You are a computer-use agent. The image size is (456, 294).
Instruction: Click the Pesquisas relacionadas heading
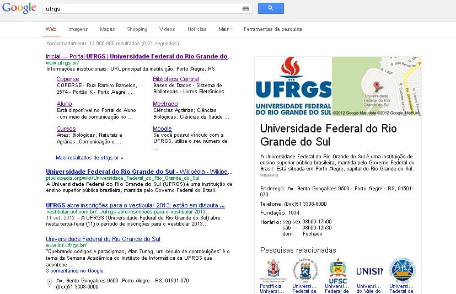point(298,250)
